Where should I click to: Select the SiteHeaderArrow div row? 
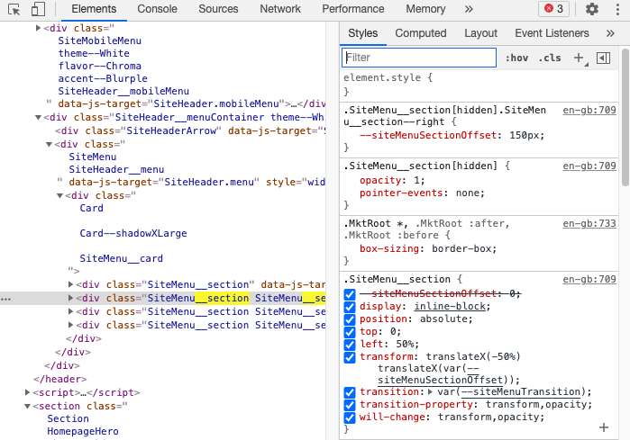coord(190,131)
